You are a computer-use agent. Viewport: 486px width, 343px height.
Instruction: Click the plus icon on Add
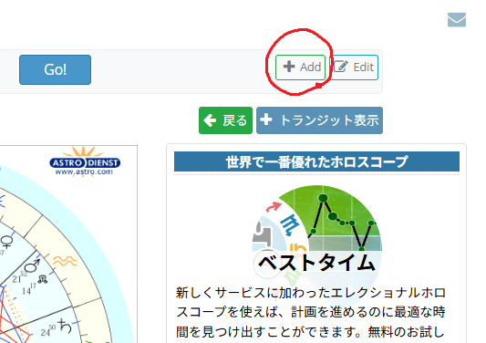[289, 67]
